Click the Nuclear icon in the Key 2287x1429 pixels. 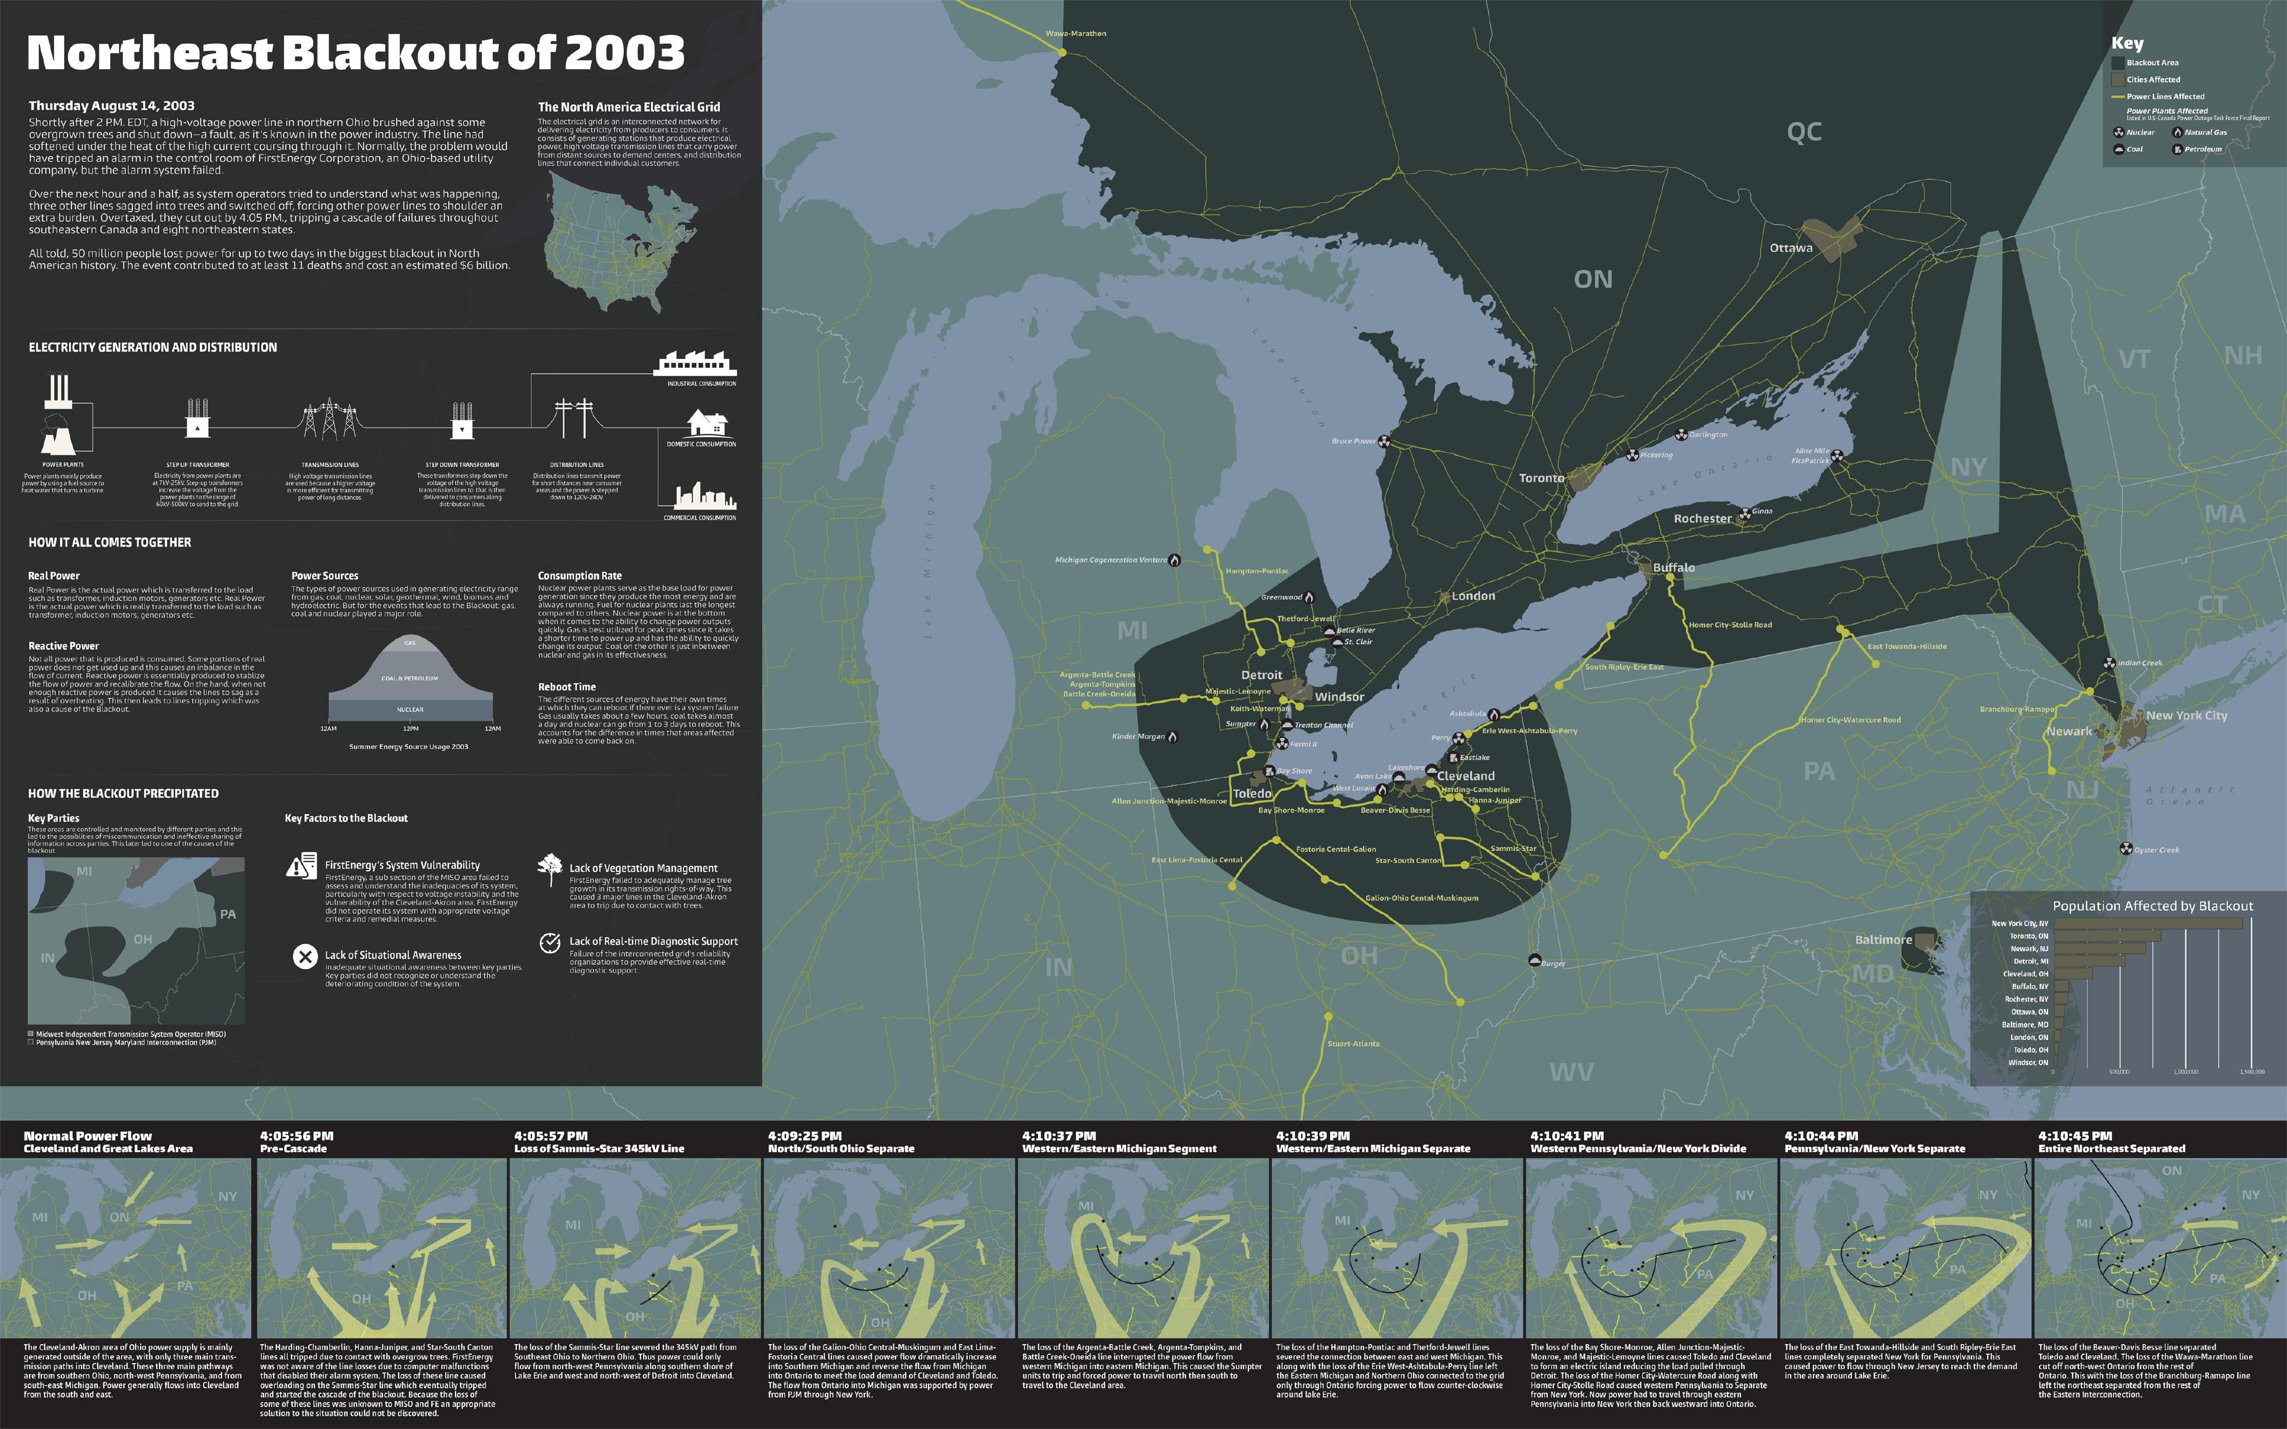[x=2119, y=132]
